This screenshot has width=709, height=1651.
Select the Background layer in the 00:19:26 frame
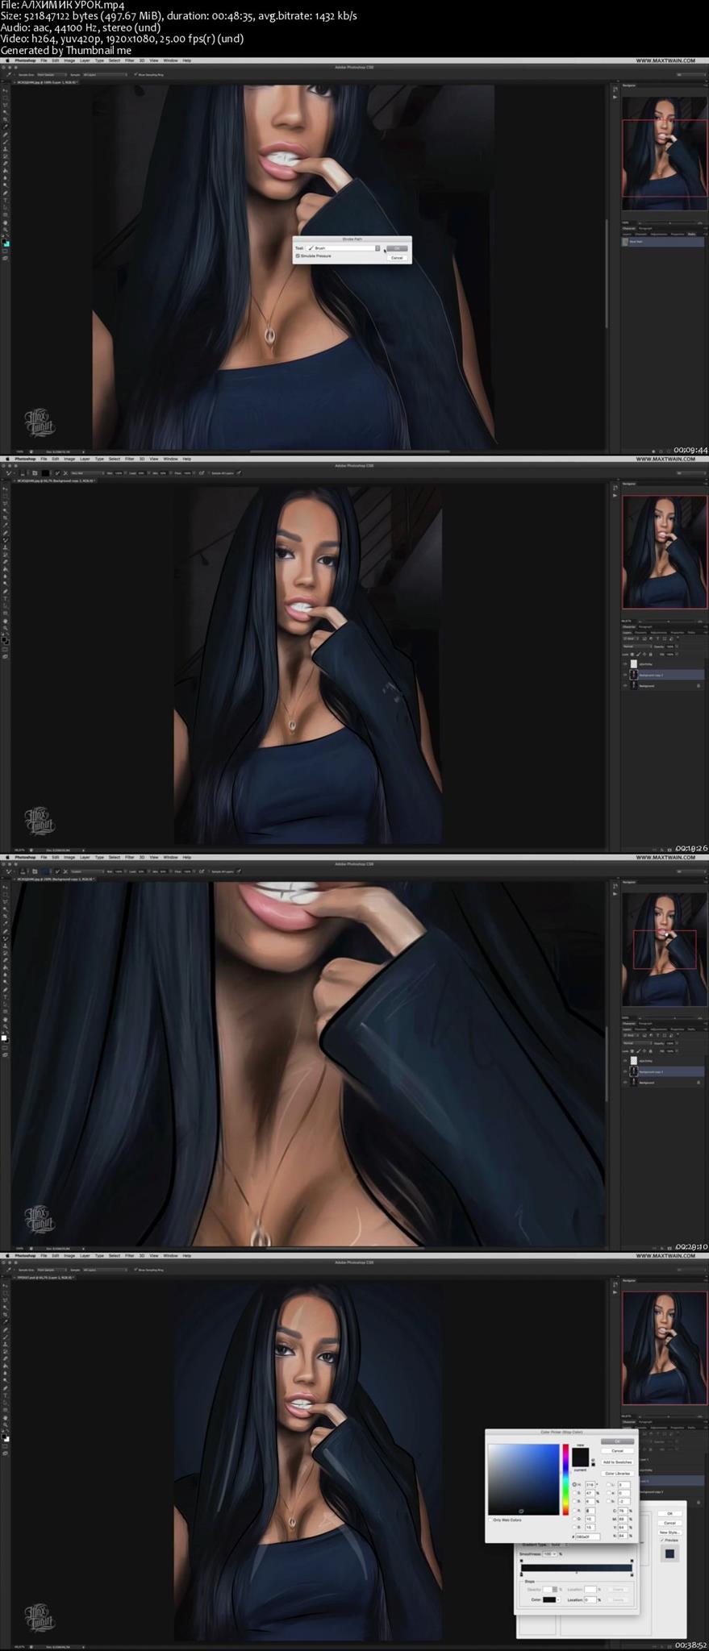[x=663, y=685]
